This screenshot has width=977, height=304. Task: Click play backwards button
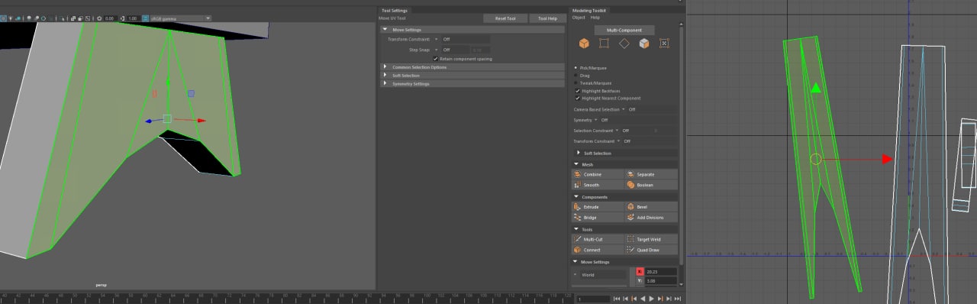pyautogui.click(x=643, y=299)
